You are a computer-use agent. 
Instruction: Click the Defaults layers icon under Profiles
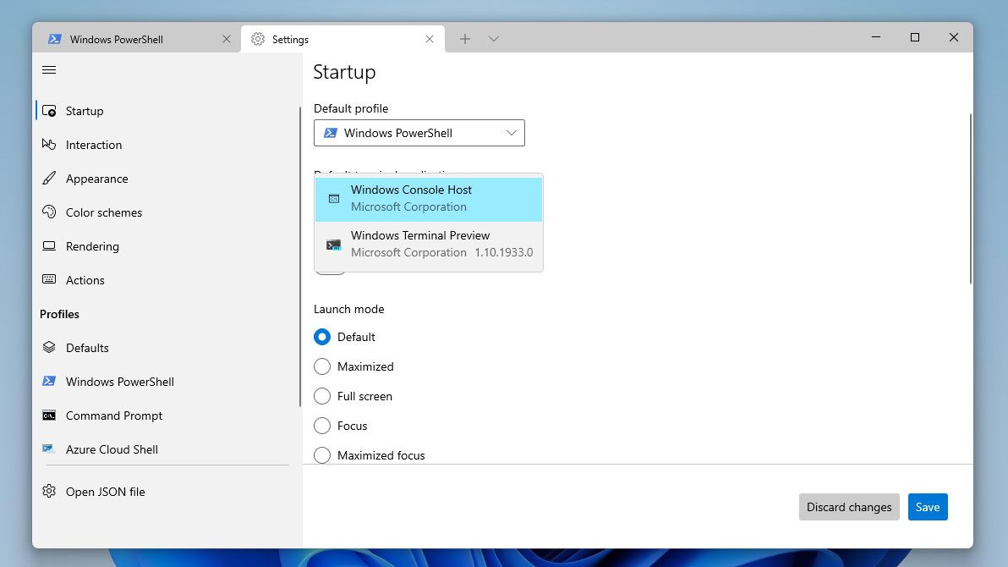48,347
